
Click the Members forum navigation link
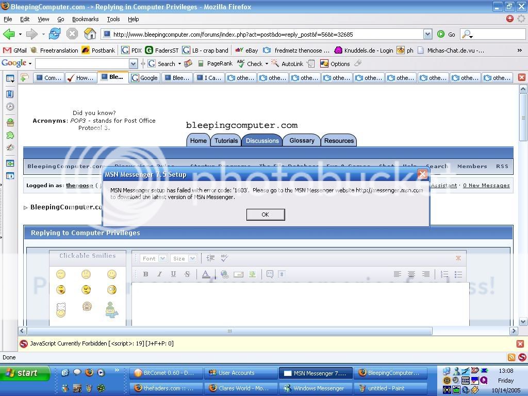tap(472, 167)
